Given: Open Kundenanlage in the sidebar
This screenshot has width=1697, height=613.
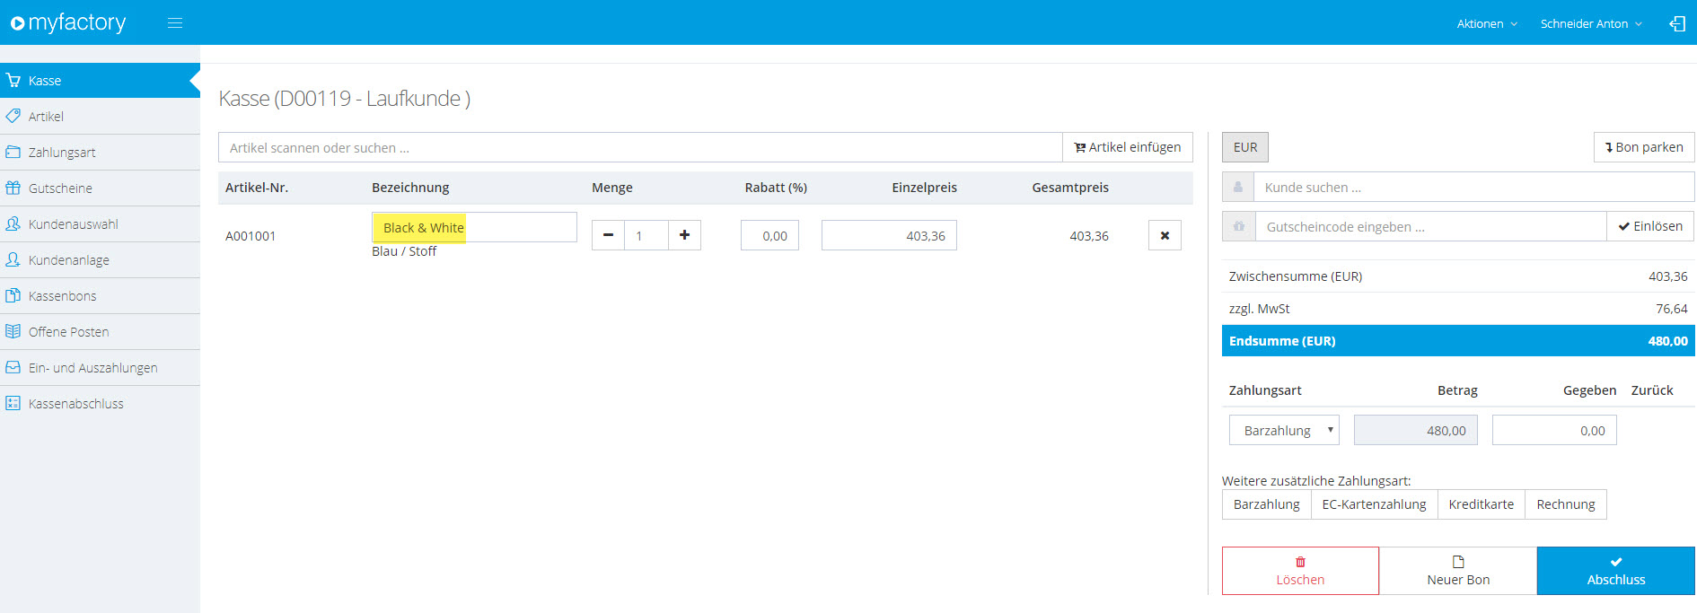Looking at the screenshot, I should [x=100, y=259].
